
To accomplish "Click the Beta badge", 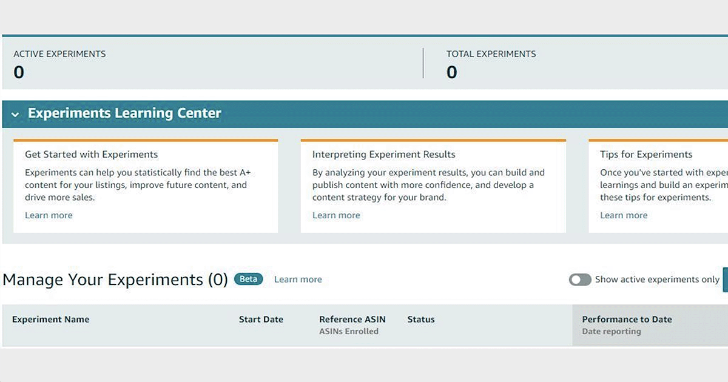I will (249, 279).
